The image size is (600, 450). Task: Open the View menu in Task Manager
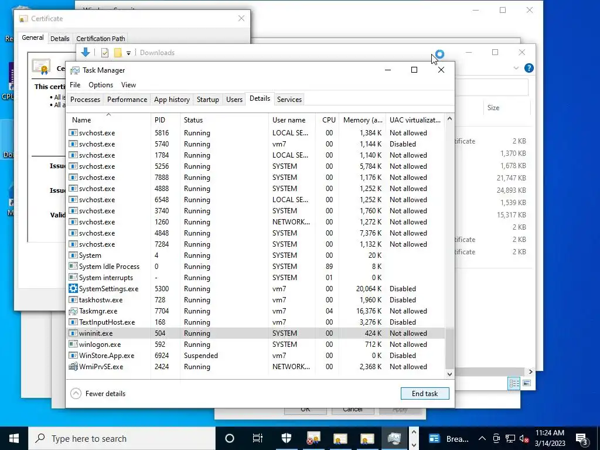pyautogui.click(x=128, y=85)
